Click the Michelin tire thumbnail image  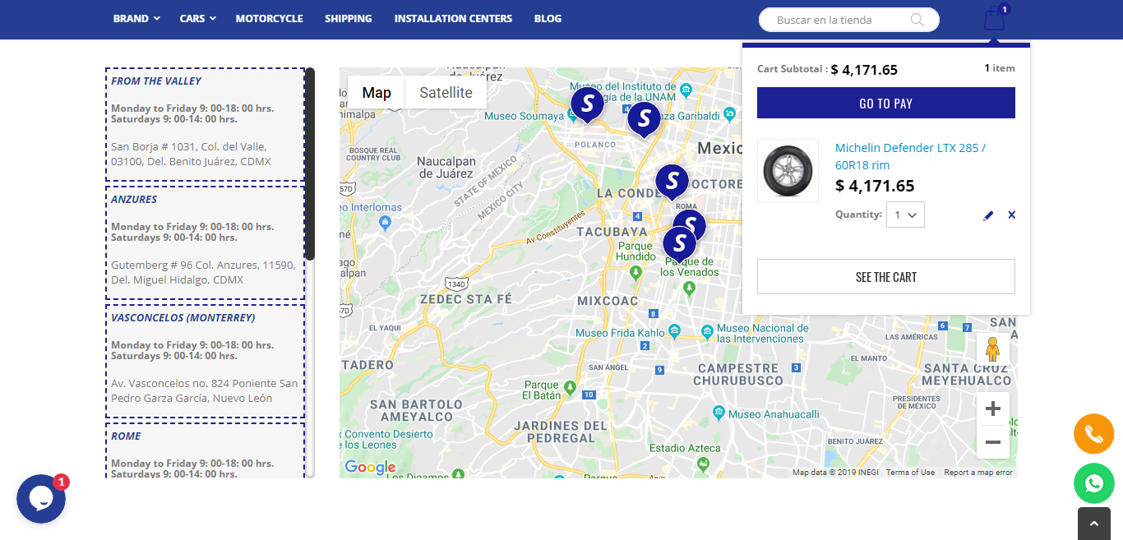(788, 170)
